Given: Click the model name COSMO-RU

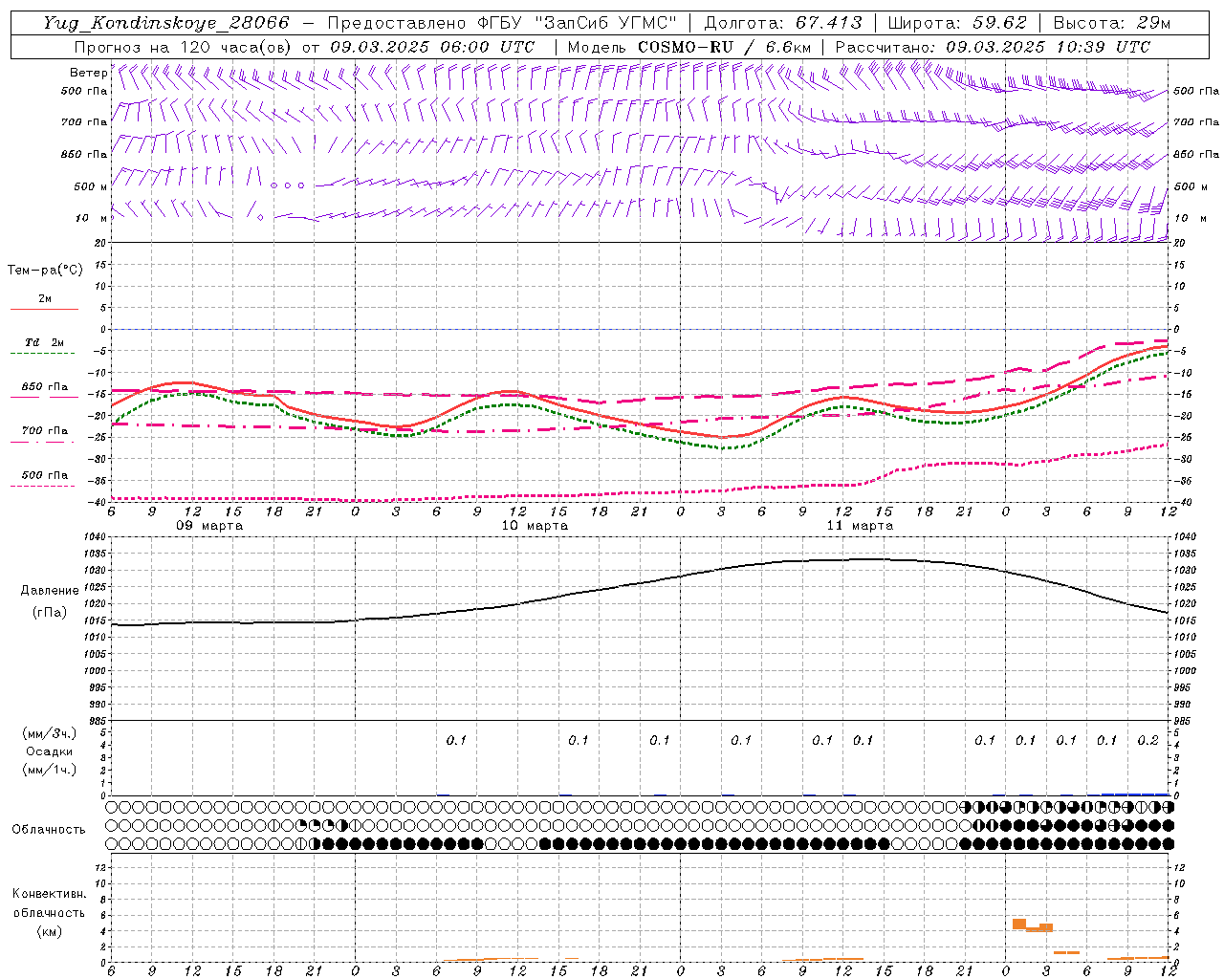Looking at the screenshot, I should tap(685, 47).
